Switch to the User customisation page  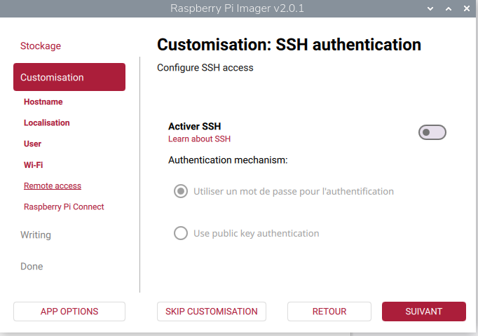32,144
